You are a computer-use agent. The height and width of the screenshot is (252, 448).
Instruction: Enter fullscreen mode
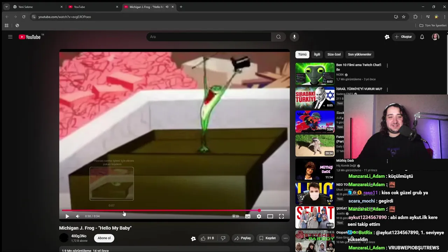281,216
